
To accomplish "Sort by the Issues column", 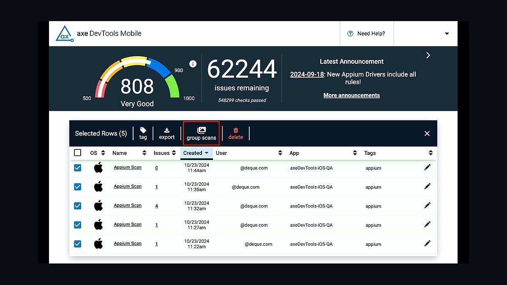I will (165, 153).
